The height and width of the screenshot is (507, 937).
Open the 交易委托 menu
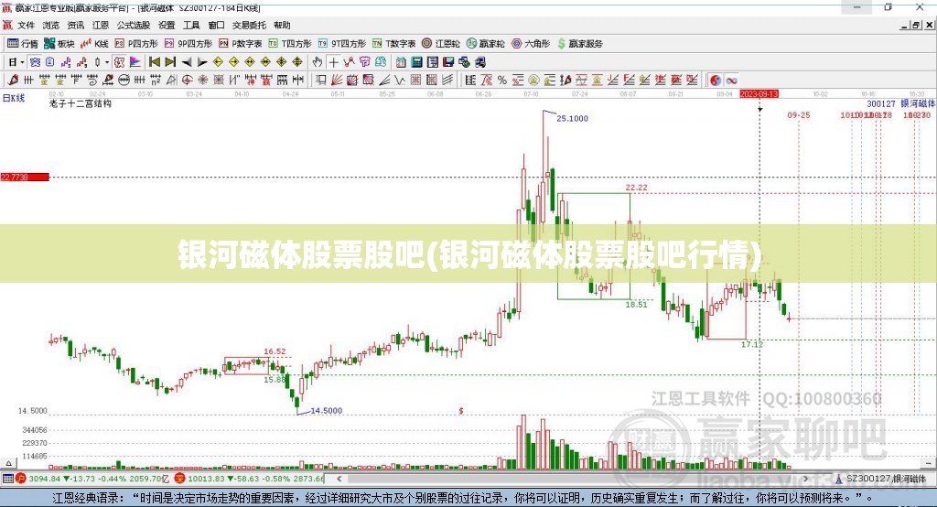coord(249,25)
